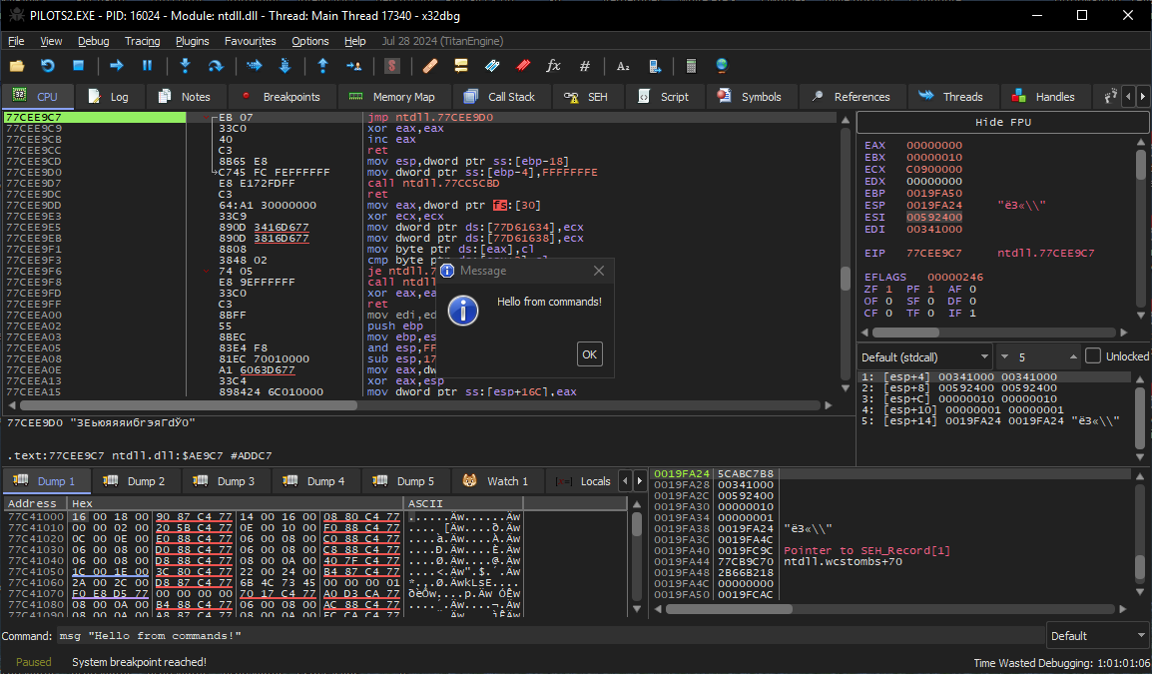Screen dimensions: 1152x674
Task: Click the Restart program toolbar icon
Action: tap(47, 66)
